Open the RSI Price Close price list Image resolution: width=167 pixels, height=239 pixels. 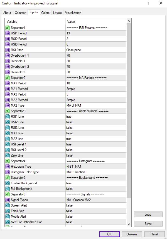click(96, 50)
